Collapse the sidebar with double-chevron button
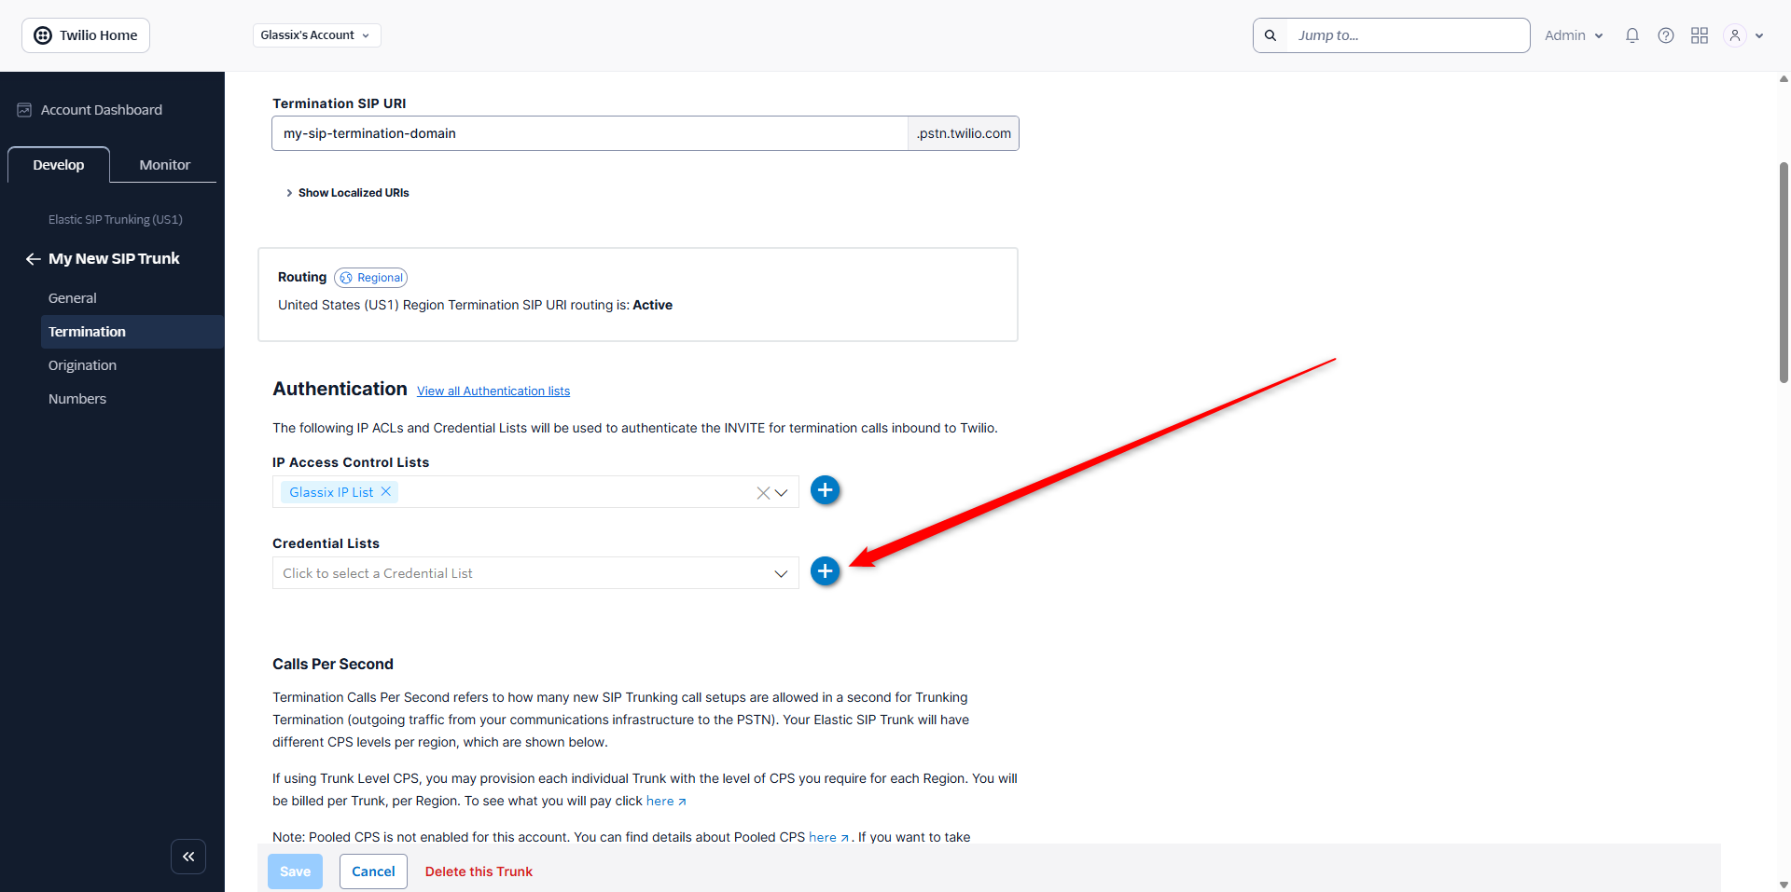This screenshot has height=892, width=1791. pyautogui.click(x=188, y=857)
